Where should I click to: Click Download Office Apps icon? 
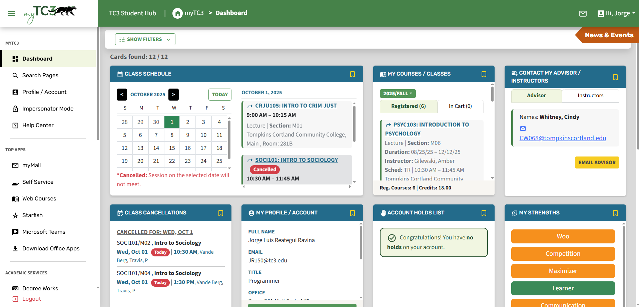pyautogui.click(x=15, y=248)
